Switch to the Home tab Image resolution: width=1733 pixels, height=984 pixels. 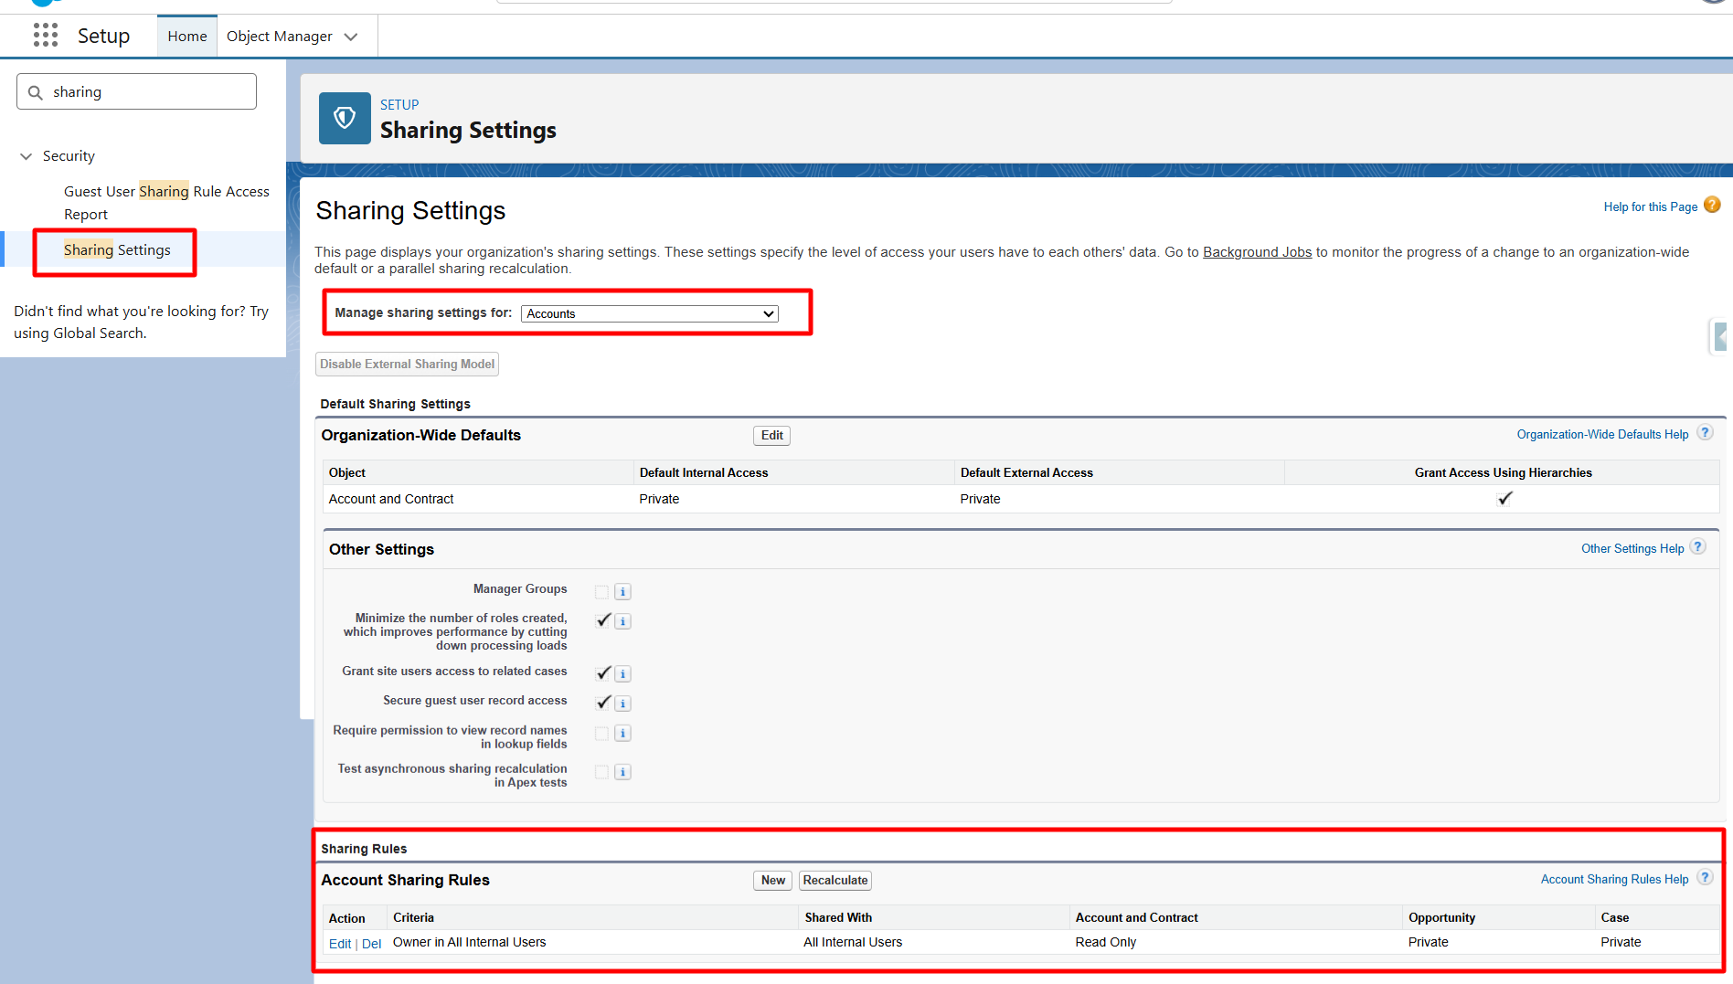click(187, 37)
